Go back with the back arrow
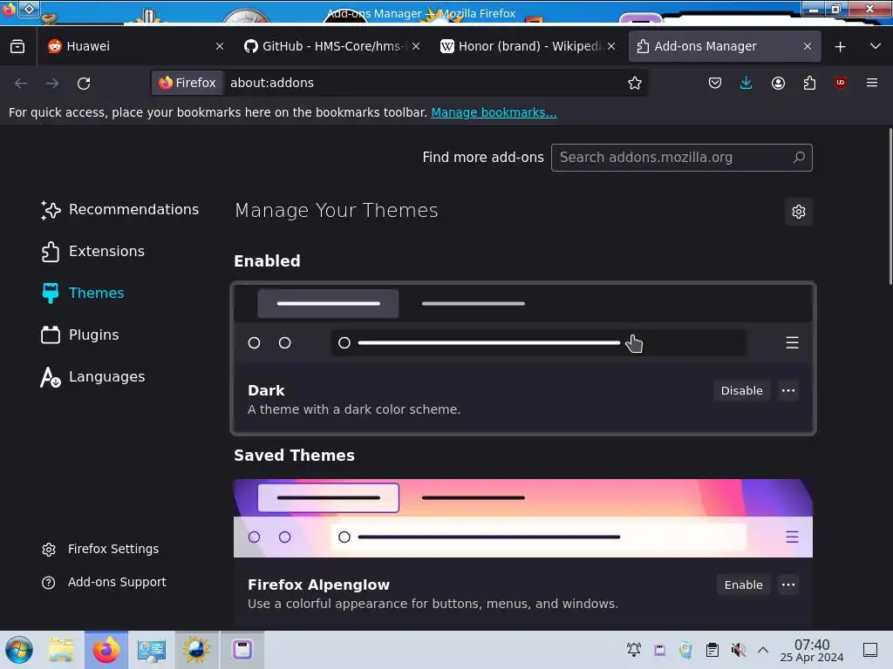The height and width of the screenshot is (669, 893). tap(21, 83)
